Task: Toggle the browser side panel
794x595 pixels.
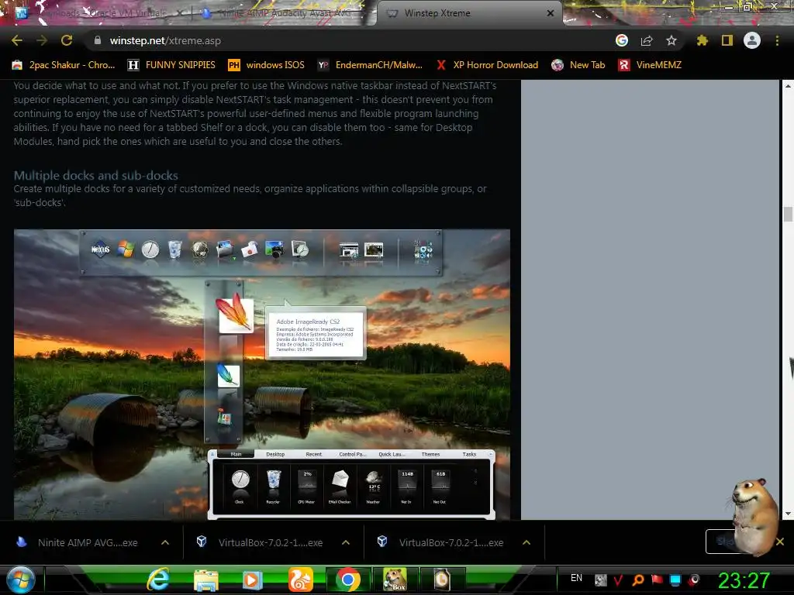Action: click(x=727, y=40)
